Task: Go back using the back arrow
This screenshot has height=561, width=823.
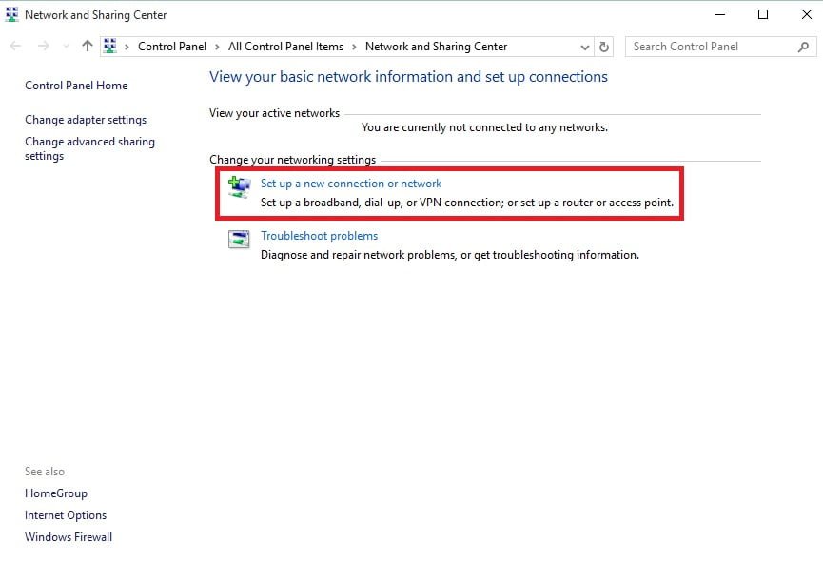Action: click(x=16, y=47)
